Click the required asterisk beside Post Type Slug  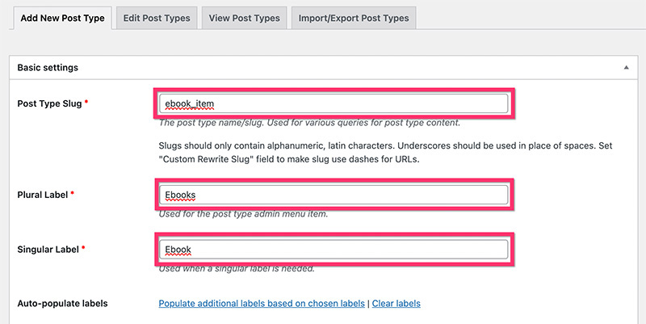click(86, 103)
